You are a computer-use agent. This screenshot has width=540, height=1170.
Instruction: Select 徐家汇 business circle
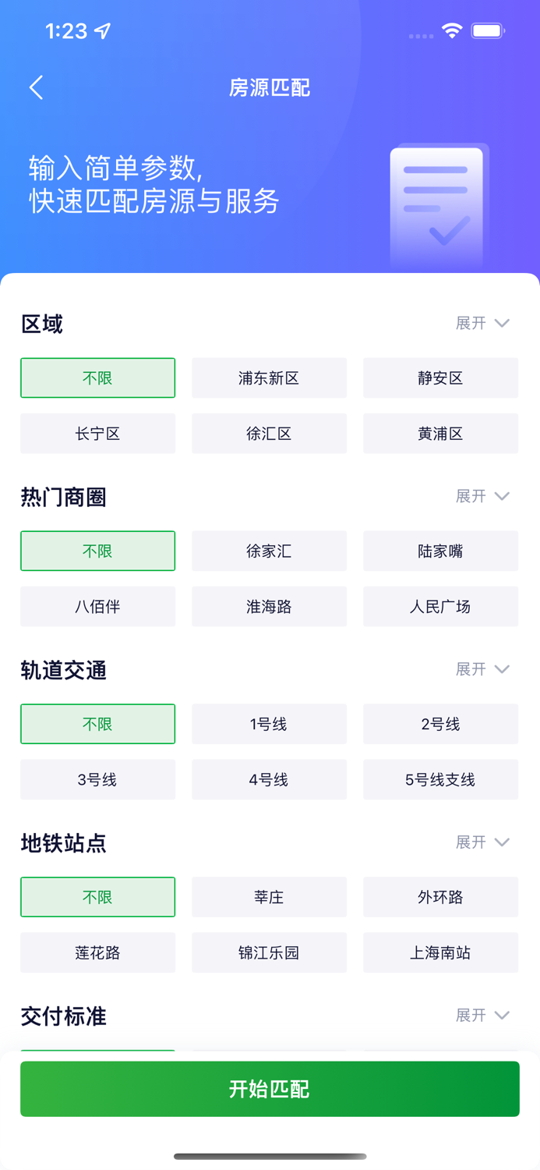pos(269,551)
